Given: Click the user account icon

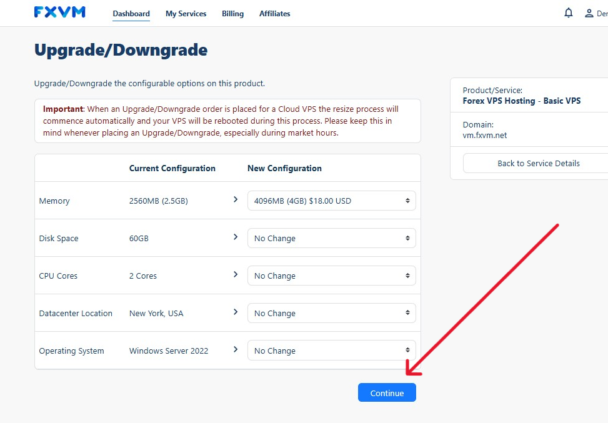Looking at the screenshot, I should (x=589, y=13).
